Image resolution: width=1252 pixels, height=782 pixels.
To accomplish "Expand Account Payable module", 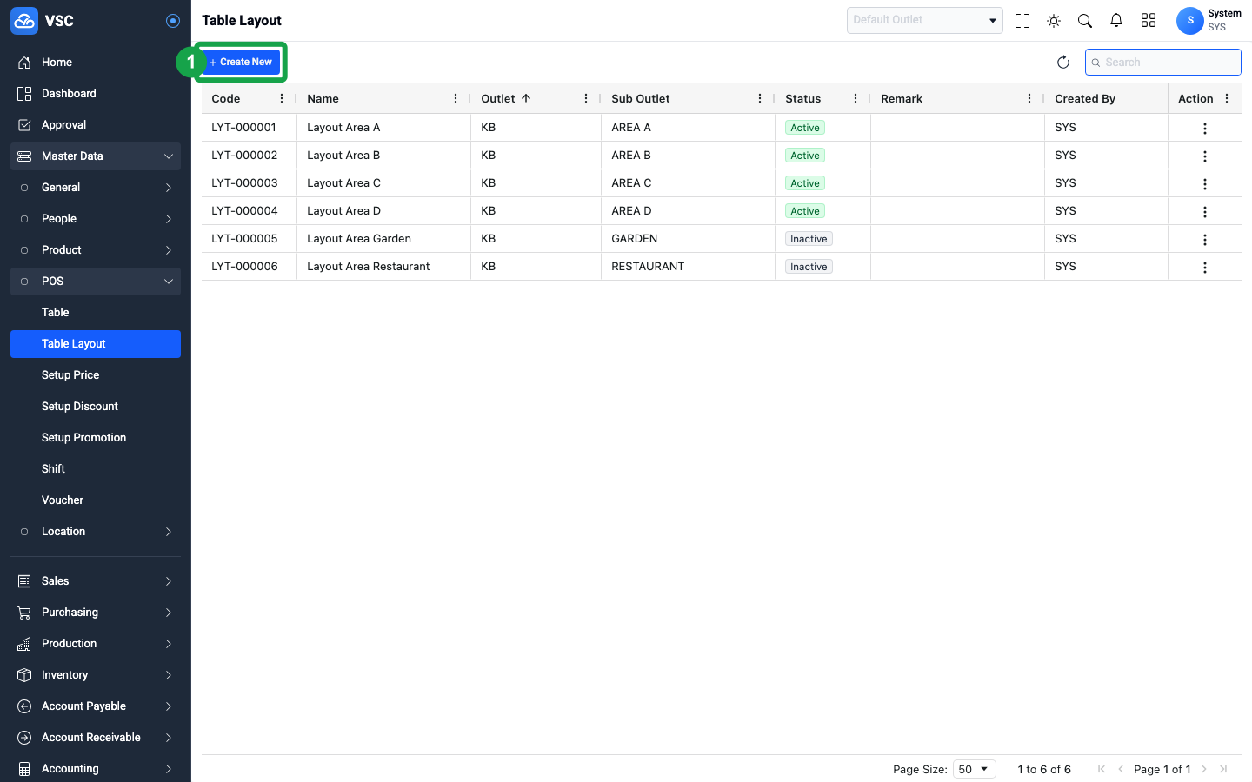I will (96, 706).
